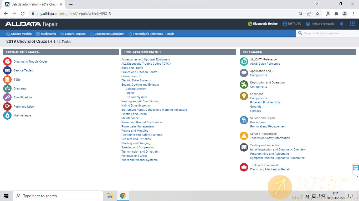359x201 pixels.
Task: Open Chrome from the Windows taskbar
Action: [123, 196]
